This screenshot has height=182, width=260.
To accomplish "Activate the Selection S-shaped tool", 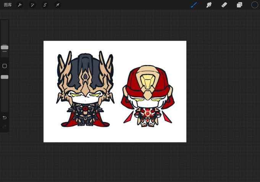I will pyautogui.click(x=45, y=5).
